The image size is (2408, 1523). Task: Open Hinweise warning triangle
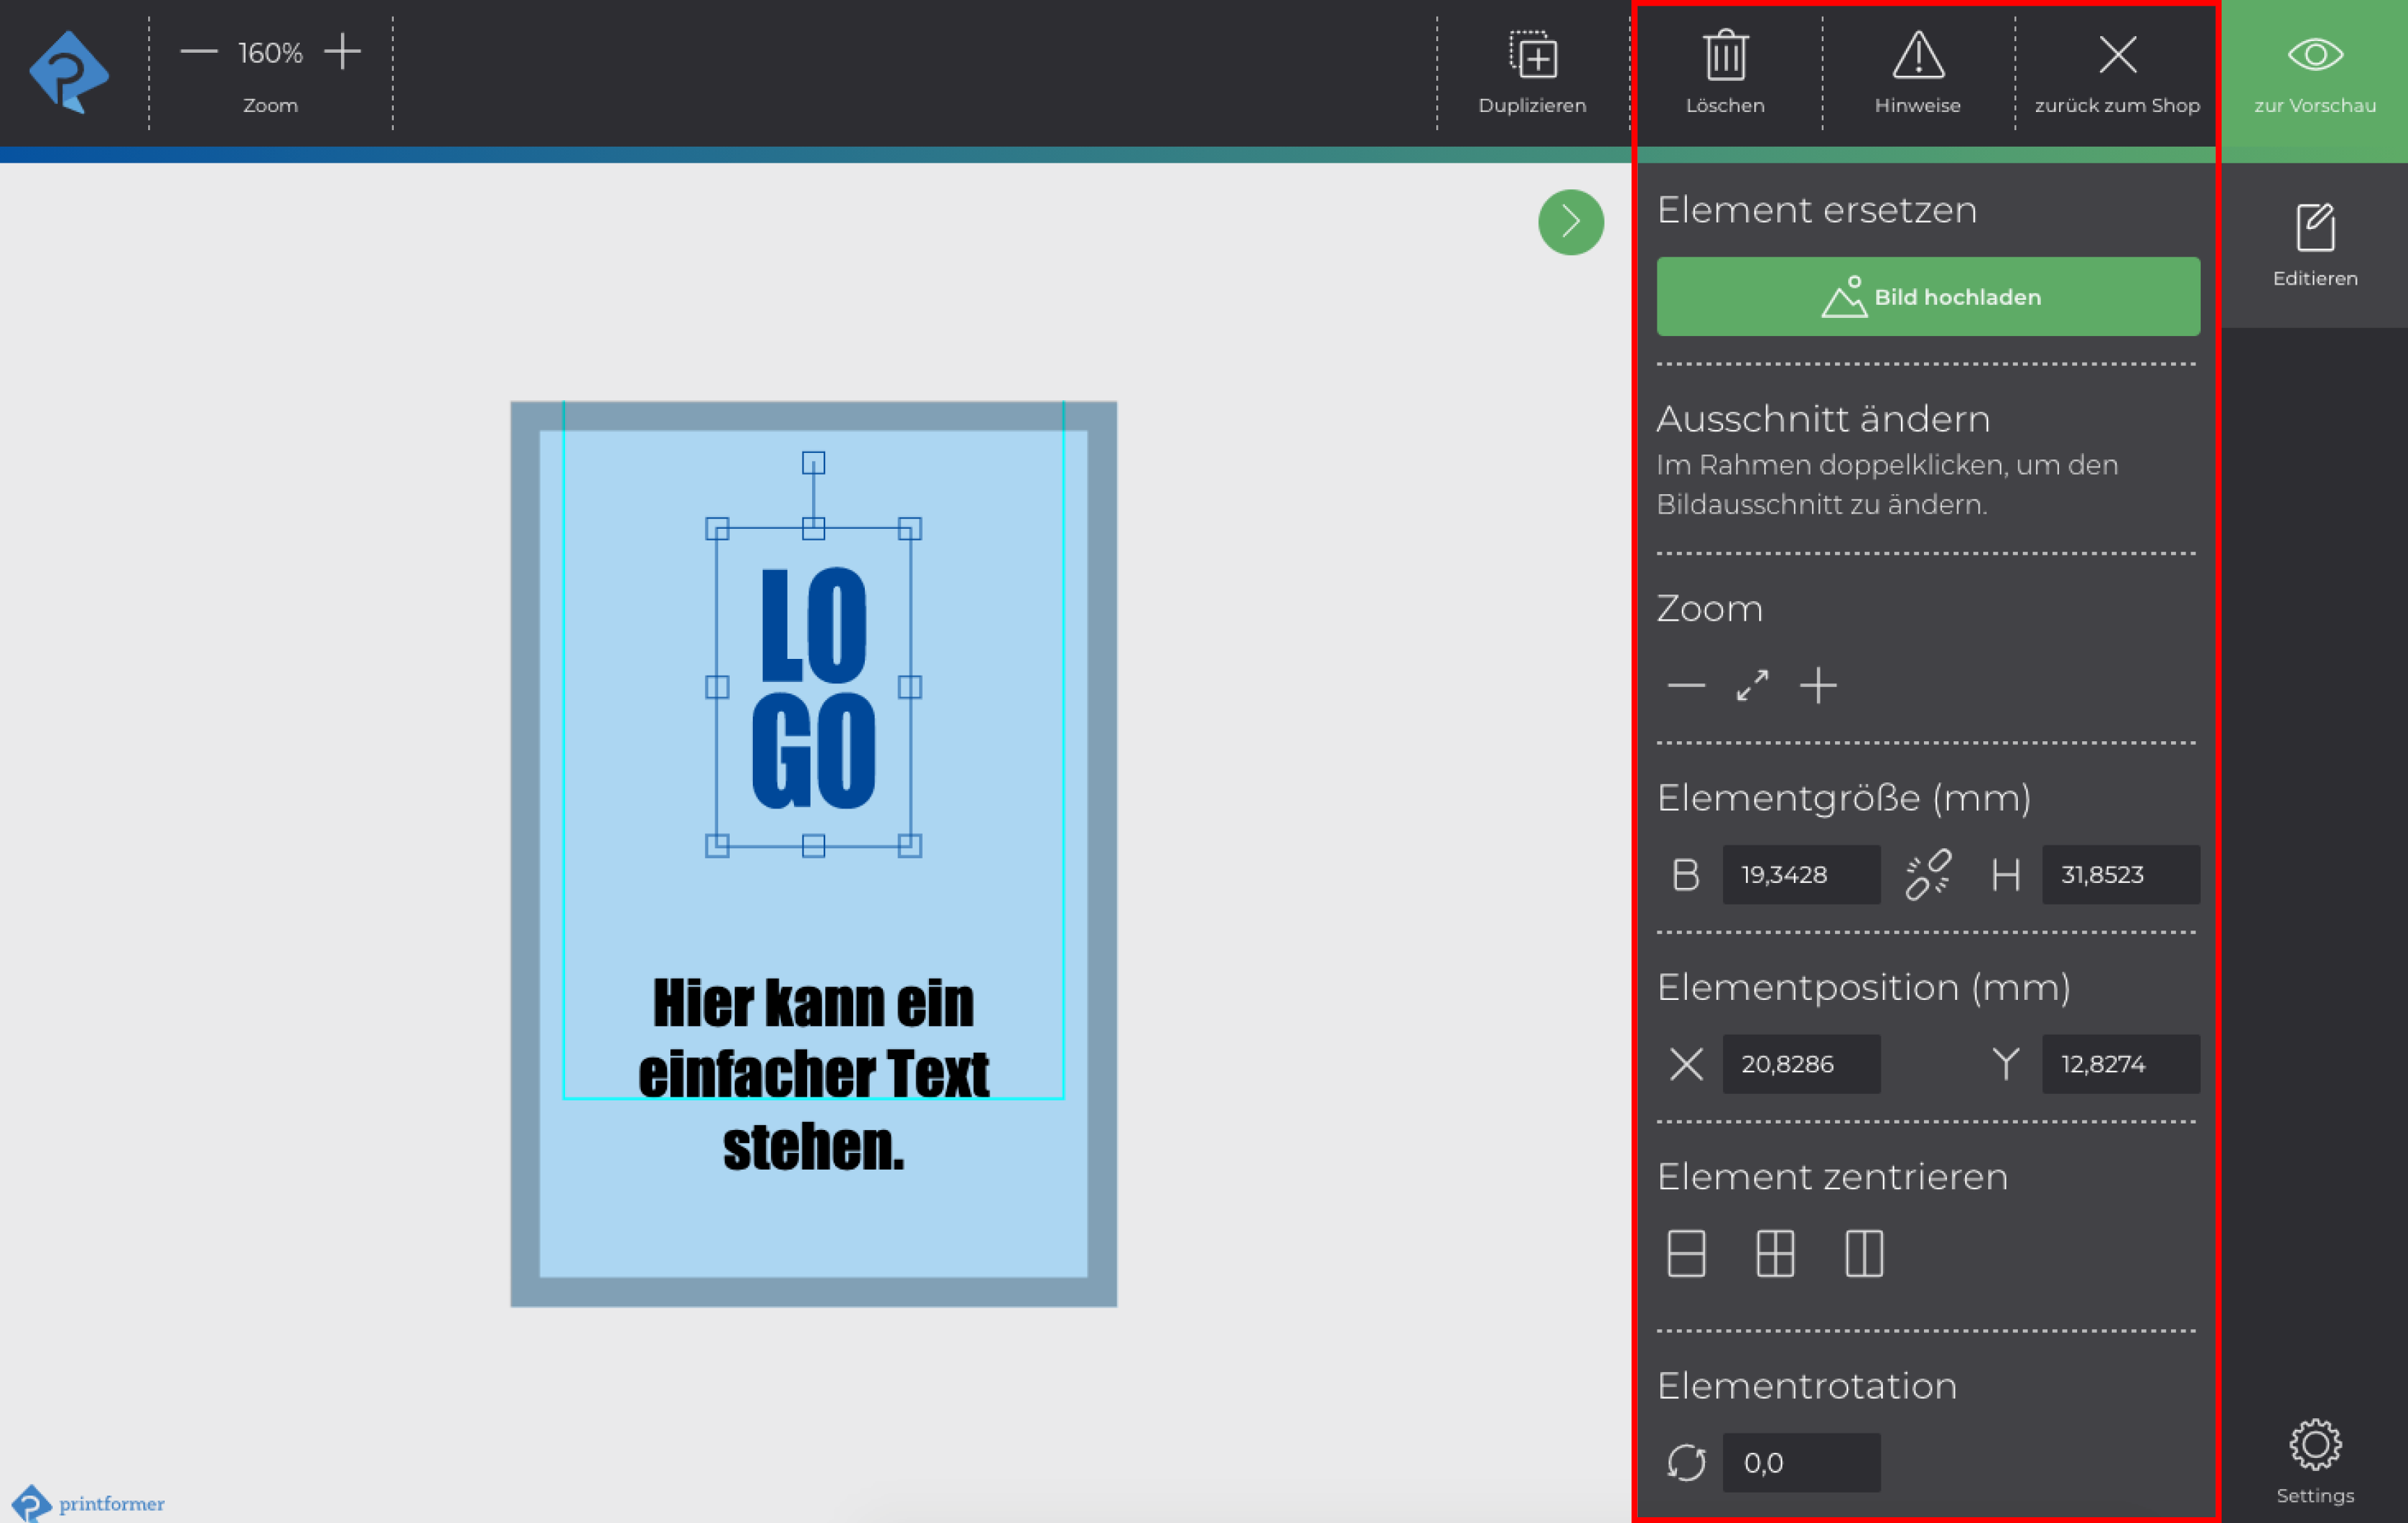1917,56
